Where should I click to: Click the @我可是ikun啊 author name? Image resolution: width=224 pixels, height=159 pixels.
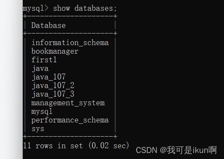[x=188, y=150]
